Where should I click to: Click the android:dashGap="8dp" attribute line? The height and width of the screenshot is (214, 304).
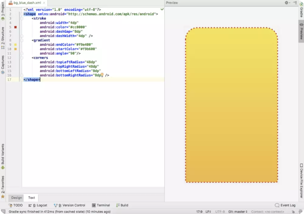point(61,31)
